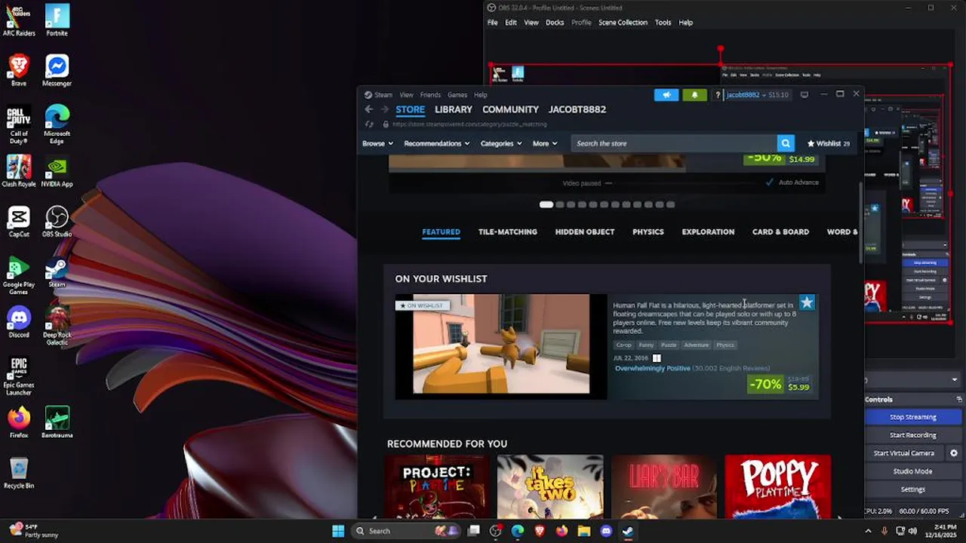Image resolution: width=966 pixels, height=543 pixels.
Task: Switch to COMMUNITY tab in Steam
Action: (x=510, y=109)
